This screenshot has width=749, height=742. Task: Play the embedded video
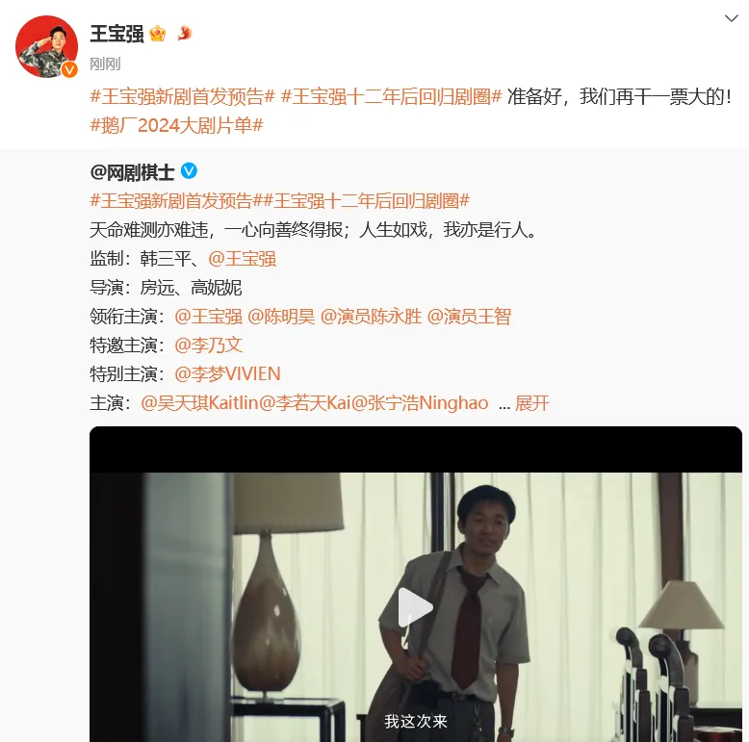tap(415, 607)
